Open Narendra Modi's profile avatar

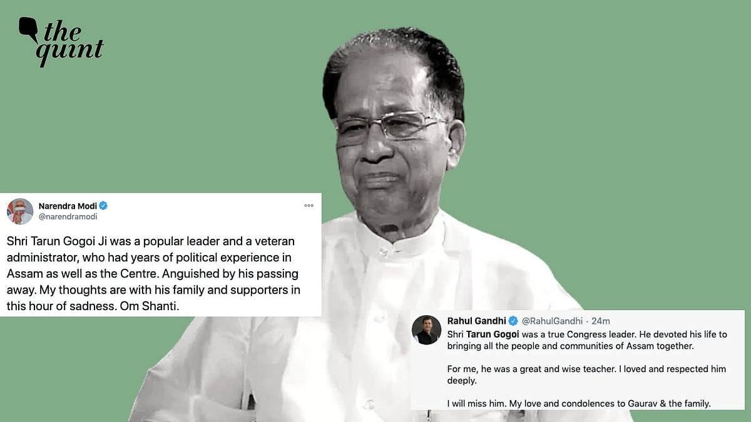[x=19, y=211]
